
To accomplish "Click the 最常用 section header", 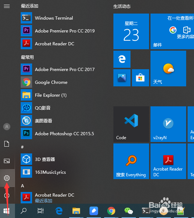I will [x=27, y=57].
